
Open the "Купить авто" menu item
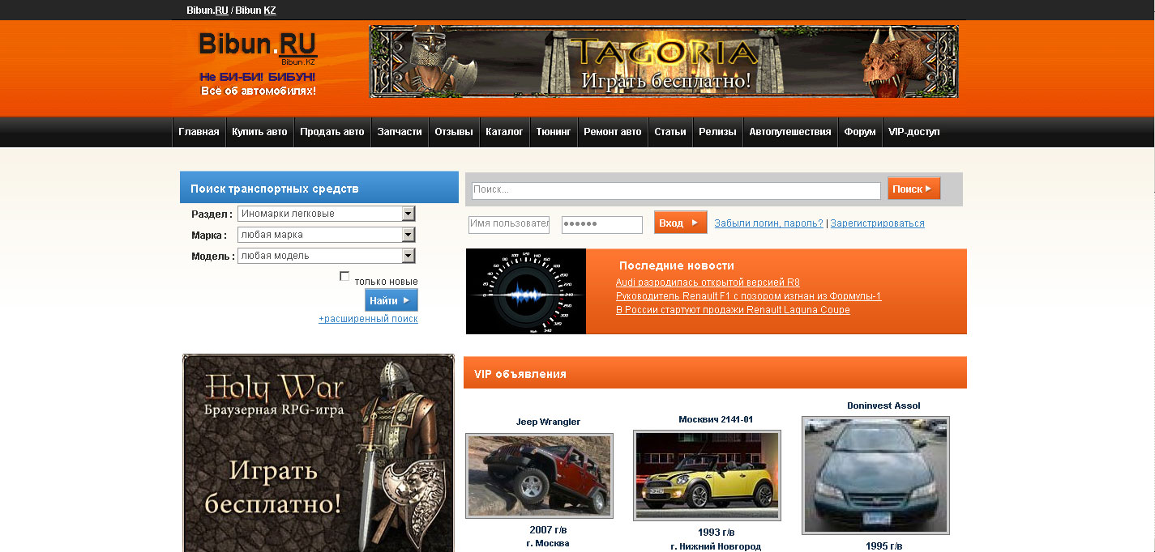(259, 131)
